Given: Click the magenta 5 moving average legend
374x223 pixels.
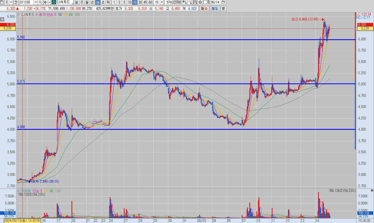Looking at the screenshot, I should 55,14.
